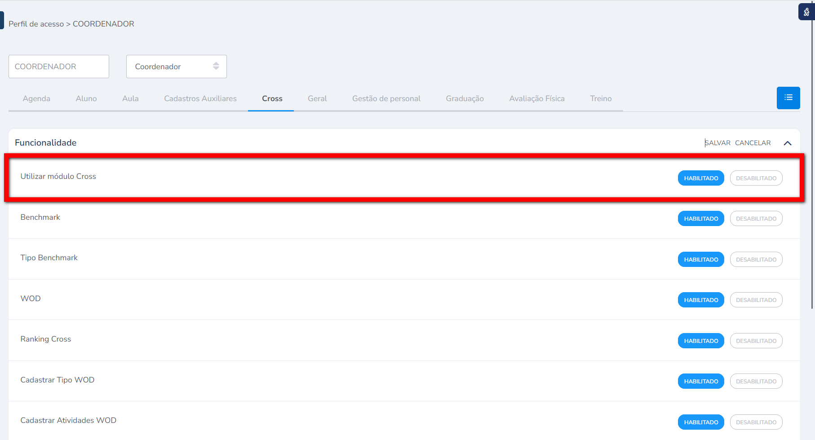
Task: Click the CANCELAR button
Action: tap(753, 143)
